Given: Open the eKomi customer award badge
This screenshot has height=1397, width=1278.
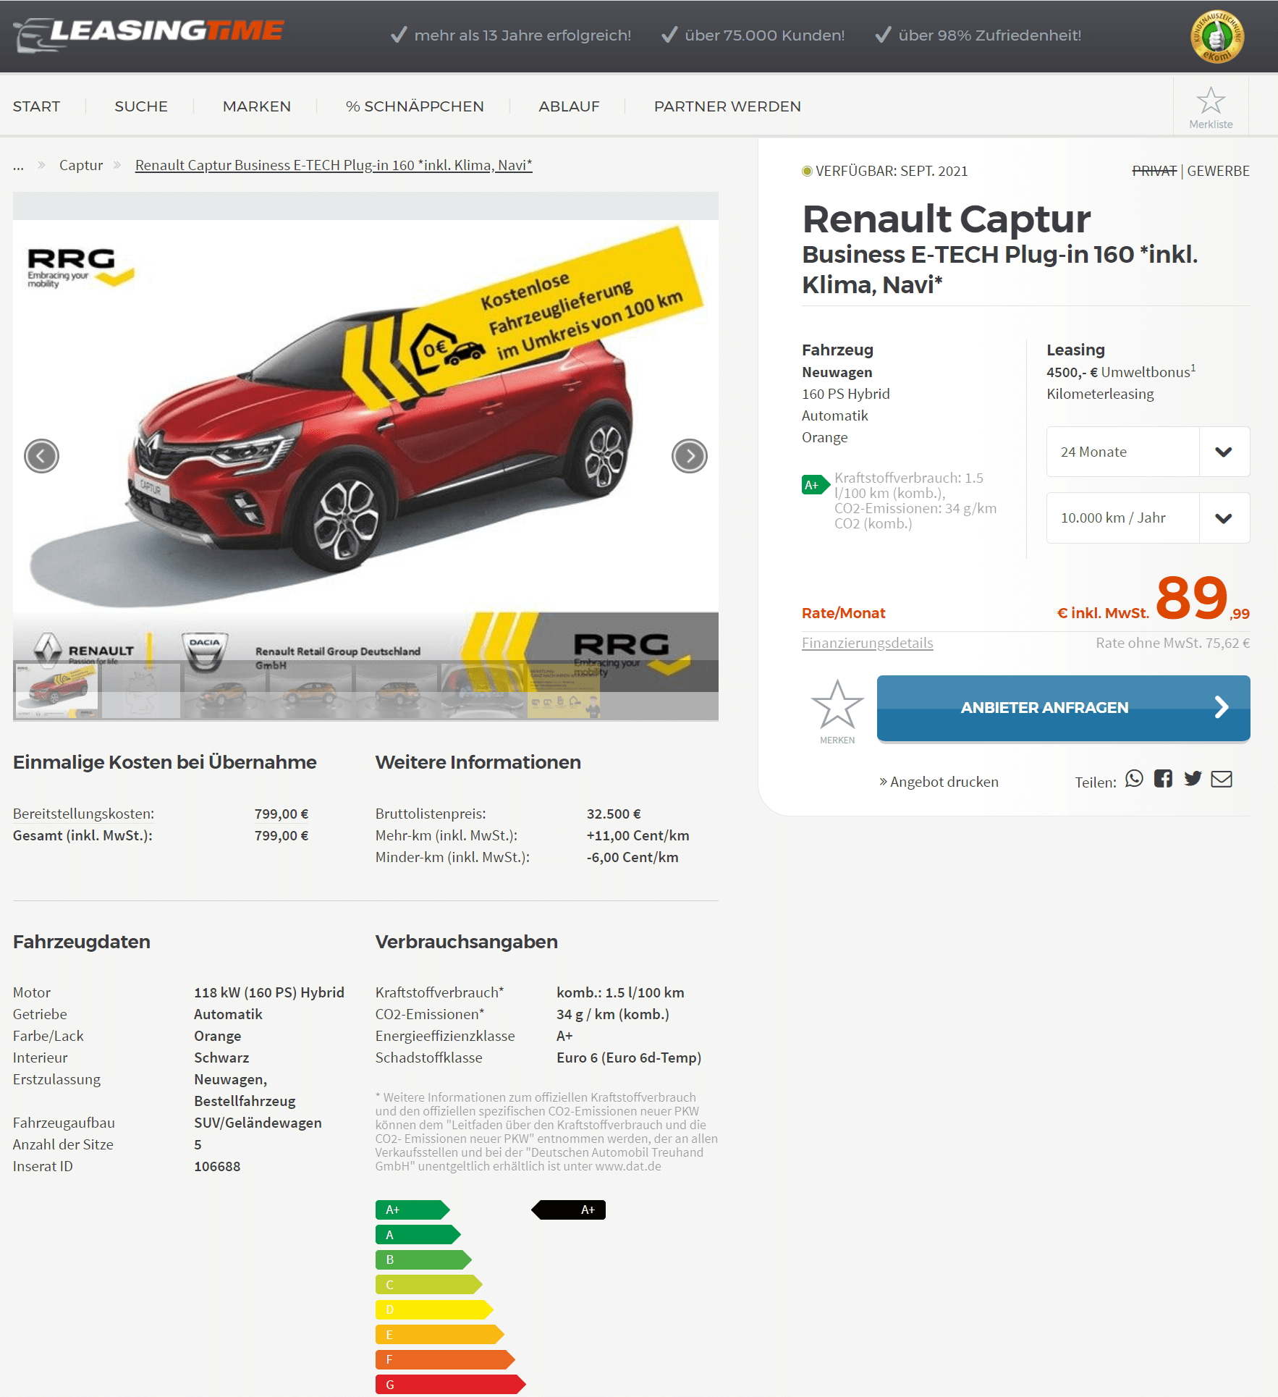Looking at the screenshot, I should point(1216,36).
